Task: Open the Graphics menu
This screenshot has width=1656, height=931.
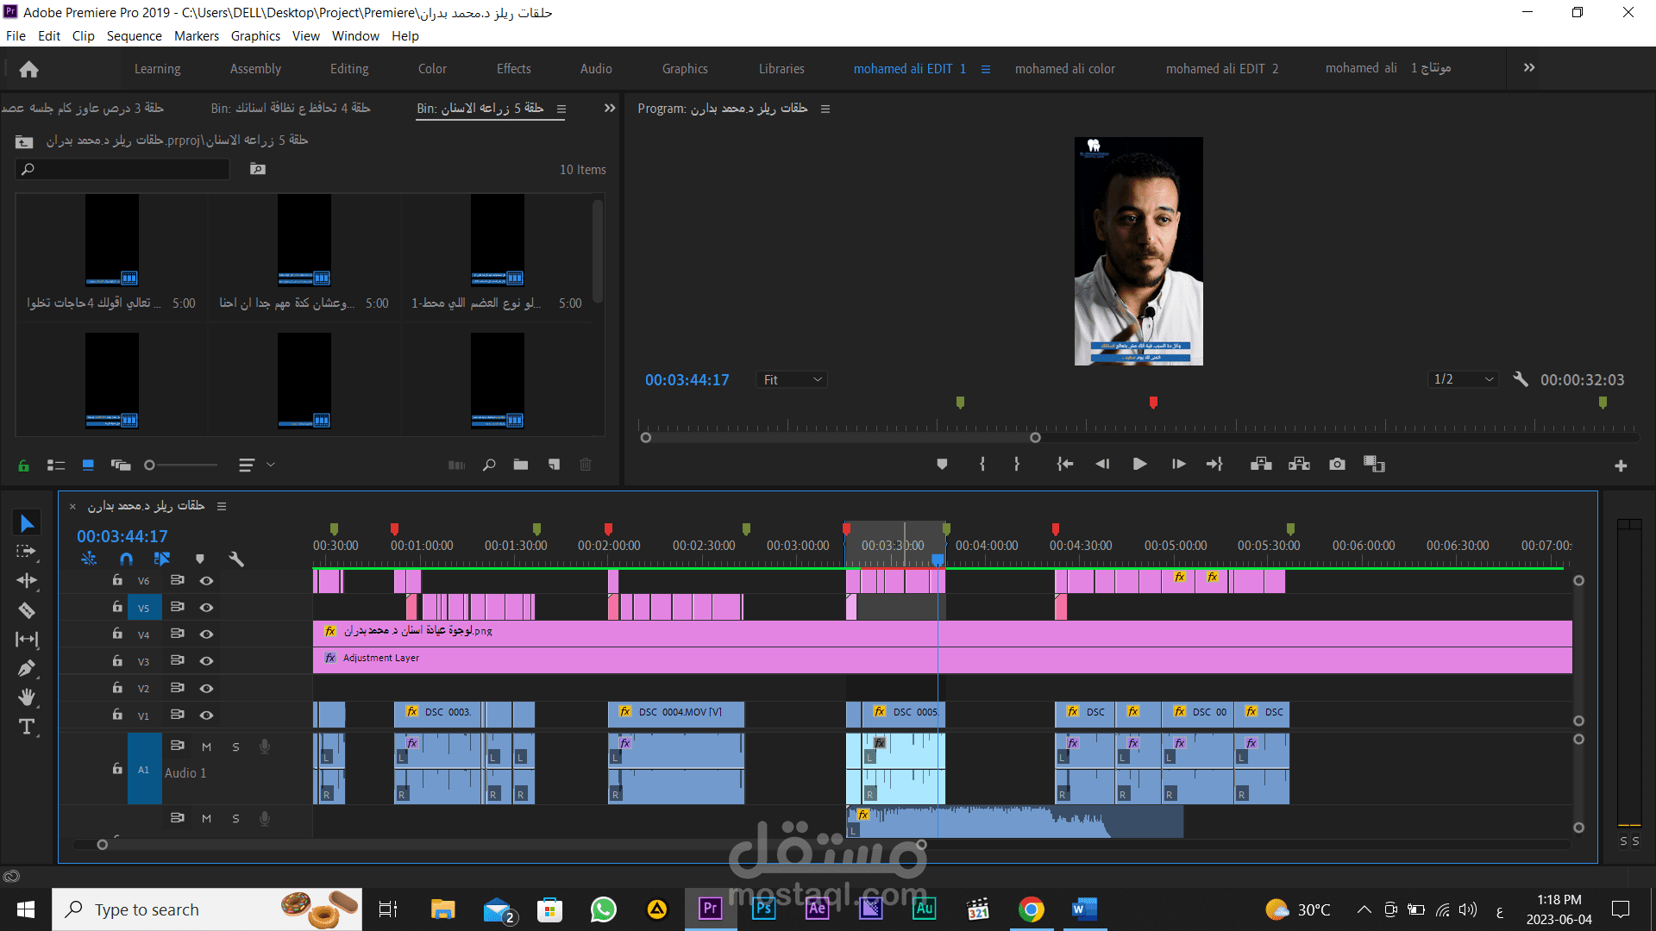Action: tap(255, 35)
